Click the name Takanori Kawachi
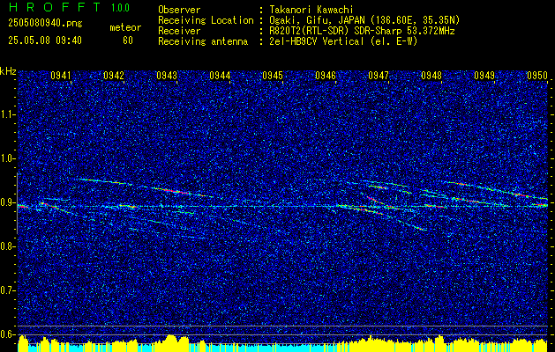The width and height of the screenshot is (555, 352). (x=311, y=10)
